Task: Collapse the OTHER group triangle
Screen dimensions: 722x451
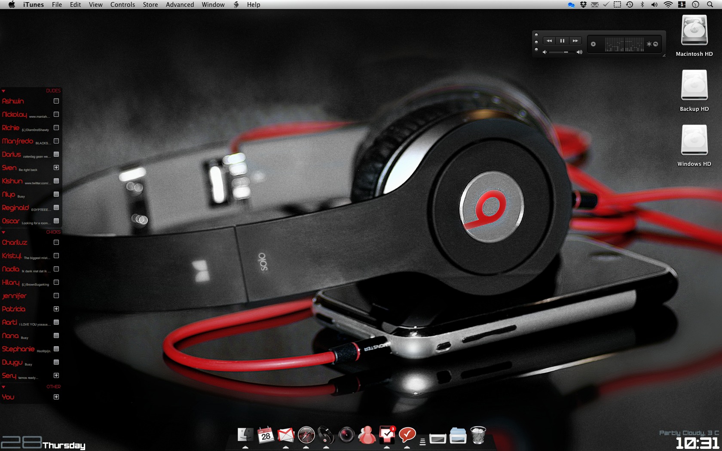Action: pos(3,387)
